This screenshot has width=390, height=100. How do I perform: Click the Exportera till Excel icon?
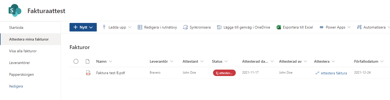tap(279, 27)
